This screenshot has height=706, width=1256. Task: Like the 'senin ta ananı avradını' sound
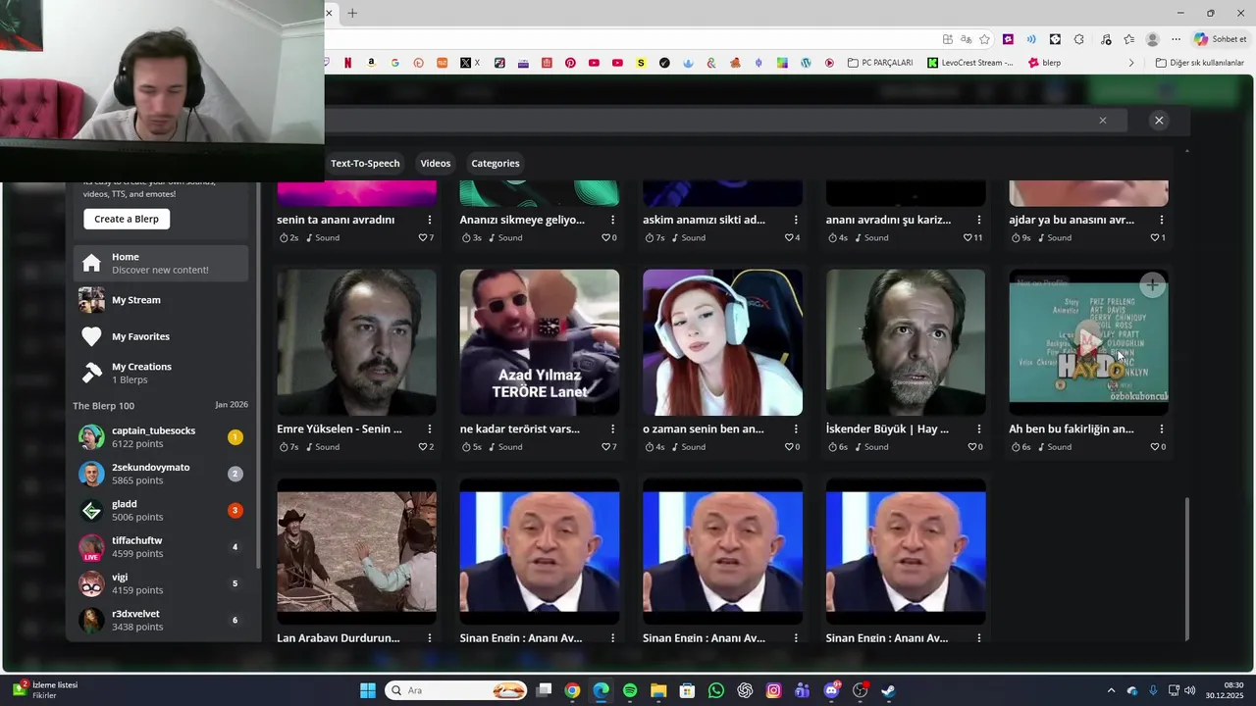pyautogui.click(x=423, y=237)
